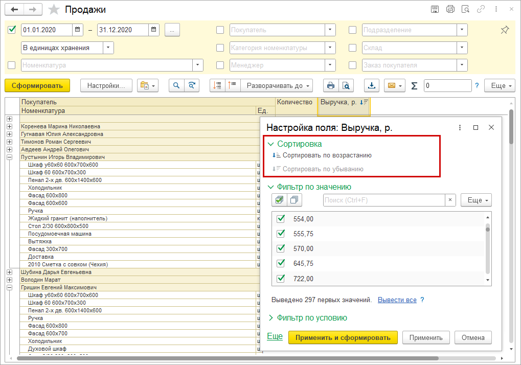Viewport: 521px width, 365px height.
Task: Click the save report download icon
Action: coord(372,85)
